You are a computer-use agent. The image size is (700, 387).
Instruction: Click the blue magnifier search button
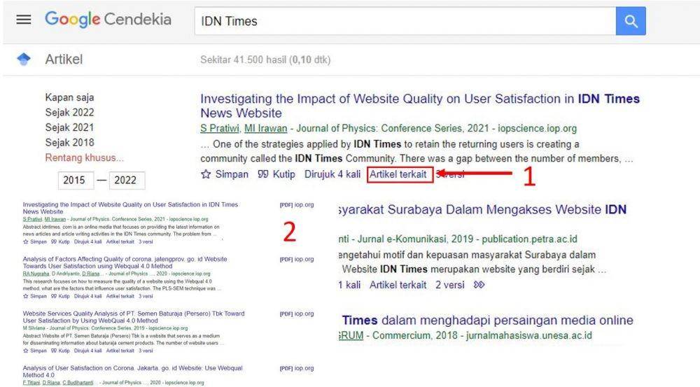pos(631,21)
